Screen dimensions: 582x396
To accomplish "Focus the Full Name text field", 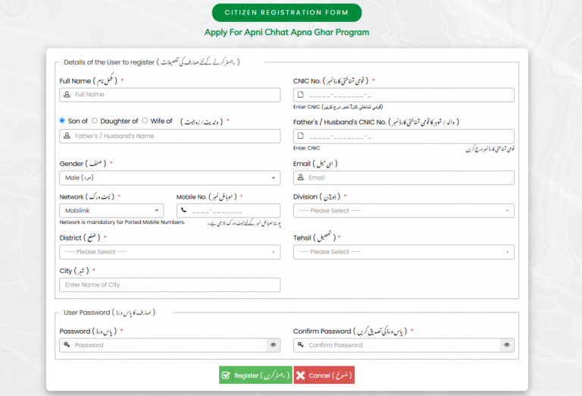I will click(170, 95).
